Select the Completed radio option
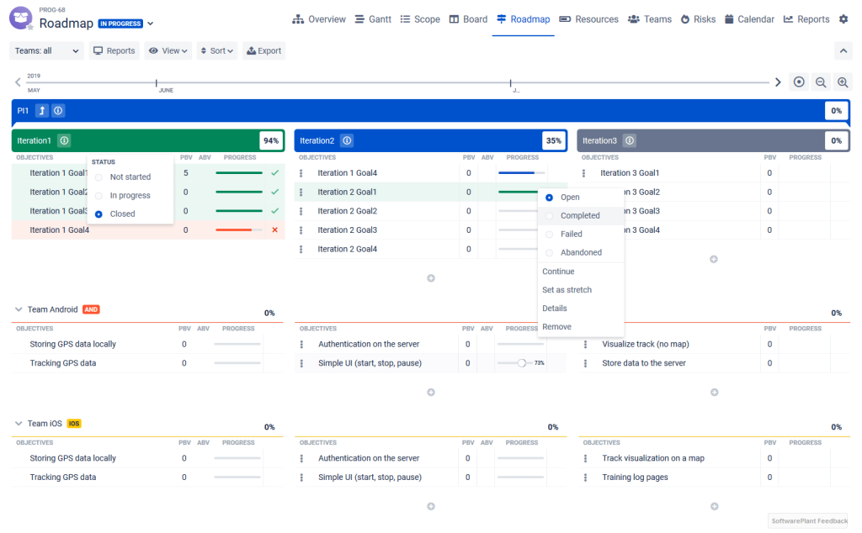The width and height of the screenshot is (862, 533). [550, 216]
